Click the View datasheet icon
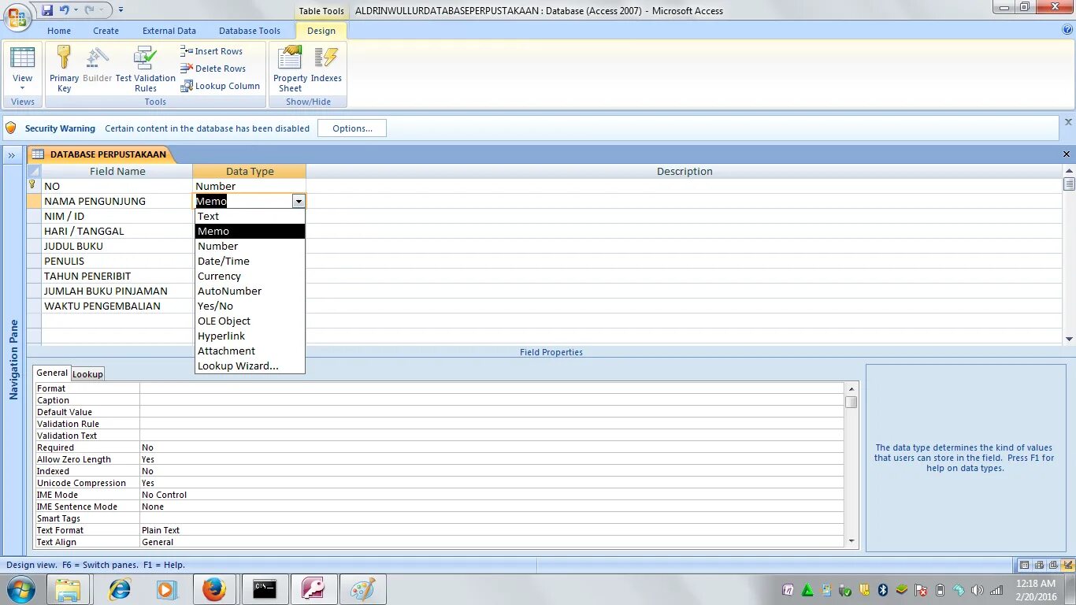Viewport: 1076px width, 605px height. click(x=22, y=58)
